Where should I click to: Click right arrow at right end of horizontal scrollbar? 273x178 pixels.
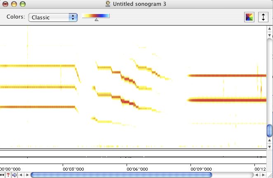click(263, 175)
